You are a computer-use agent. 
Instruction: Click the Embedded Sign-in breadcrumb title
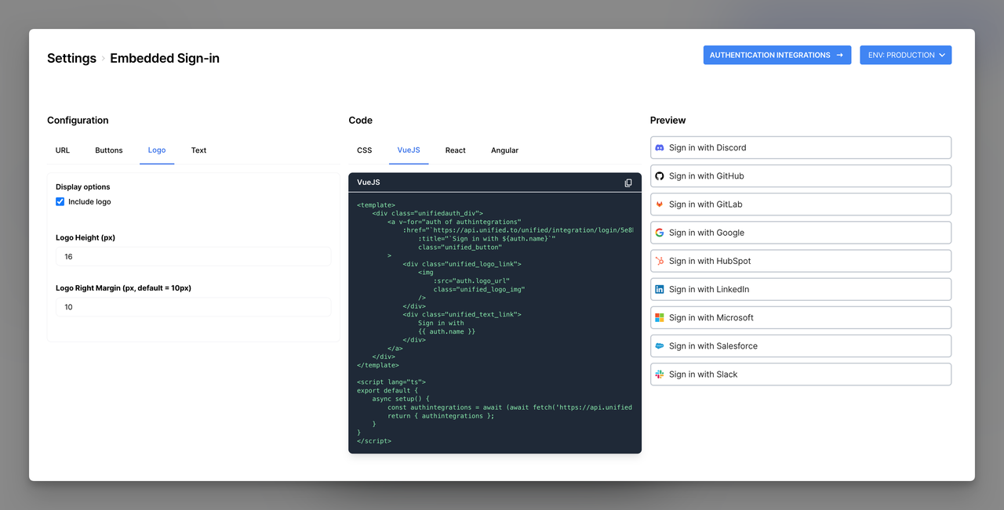[x=165, y=58]
